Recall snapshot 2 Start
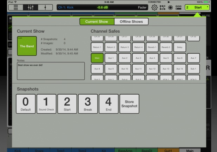 pos(67,104)
